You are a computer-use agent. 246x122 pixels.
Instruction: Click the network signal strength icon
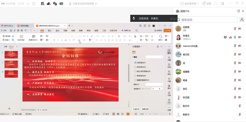pos(28,3)
